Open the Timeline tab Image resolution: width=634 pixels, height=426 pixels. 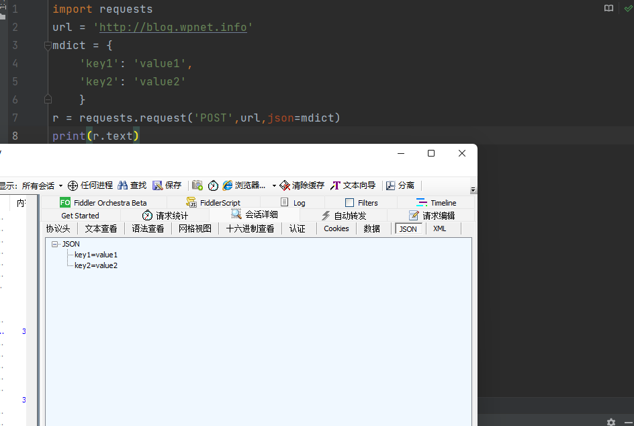pyautogui.click(x=437, y=203)
